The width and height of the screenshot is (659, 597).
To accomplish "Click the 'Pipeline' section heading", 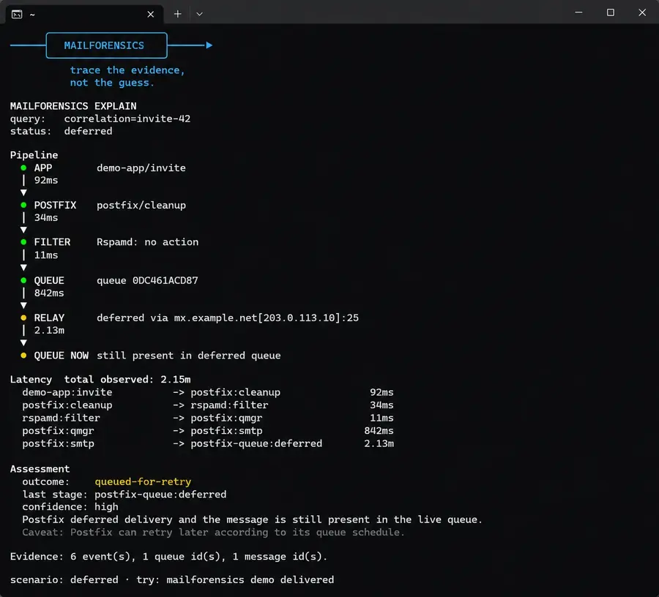I will pyautogui.click(x=34, y=155).
